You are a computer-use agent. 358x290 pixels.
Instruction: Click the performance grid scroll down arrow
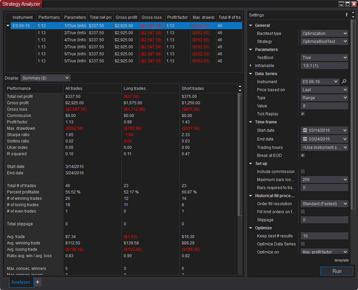pyautogui.click(x=240, y=91)
